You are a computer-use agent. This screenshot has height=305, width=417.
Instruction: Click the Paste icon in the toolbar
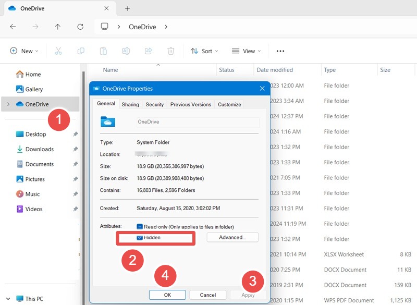coord(103,51)
